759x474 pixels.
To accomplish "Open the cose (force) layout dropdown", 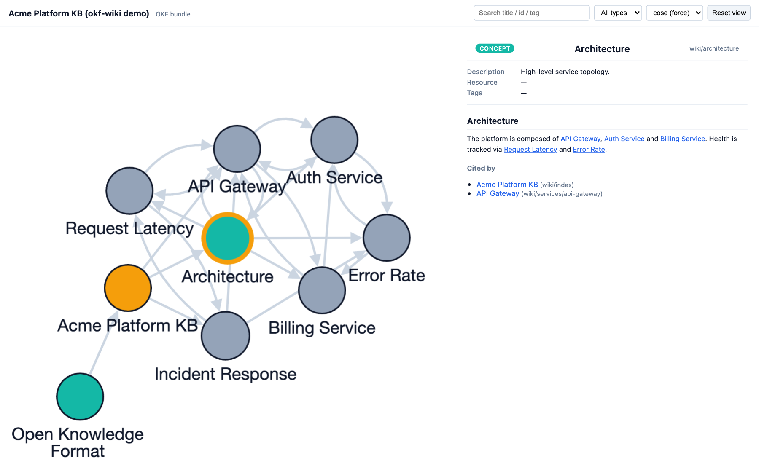I will pos(674,13).
